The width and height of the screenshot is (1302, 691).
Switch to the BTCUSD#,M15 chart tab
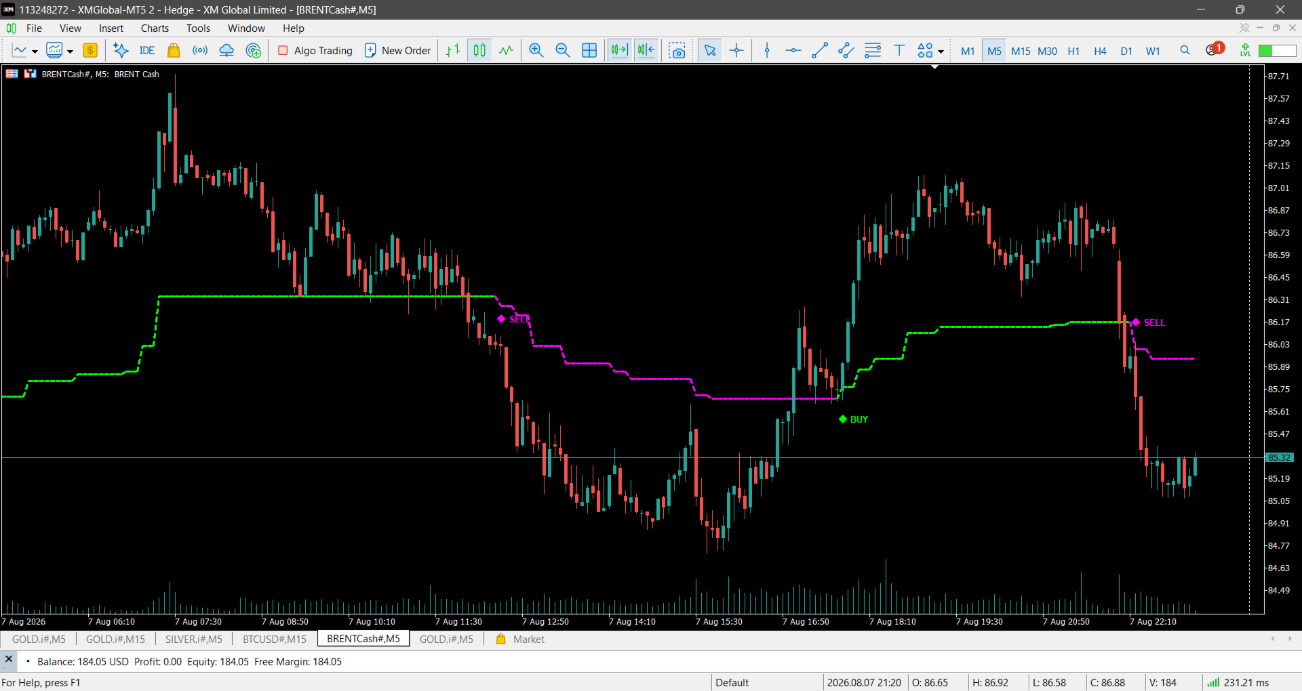[x=275, y=640]
